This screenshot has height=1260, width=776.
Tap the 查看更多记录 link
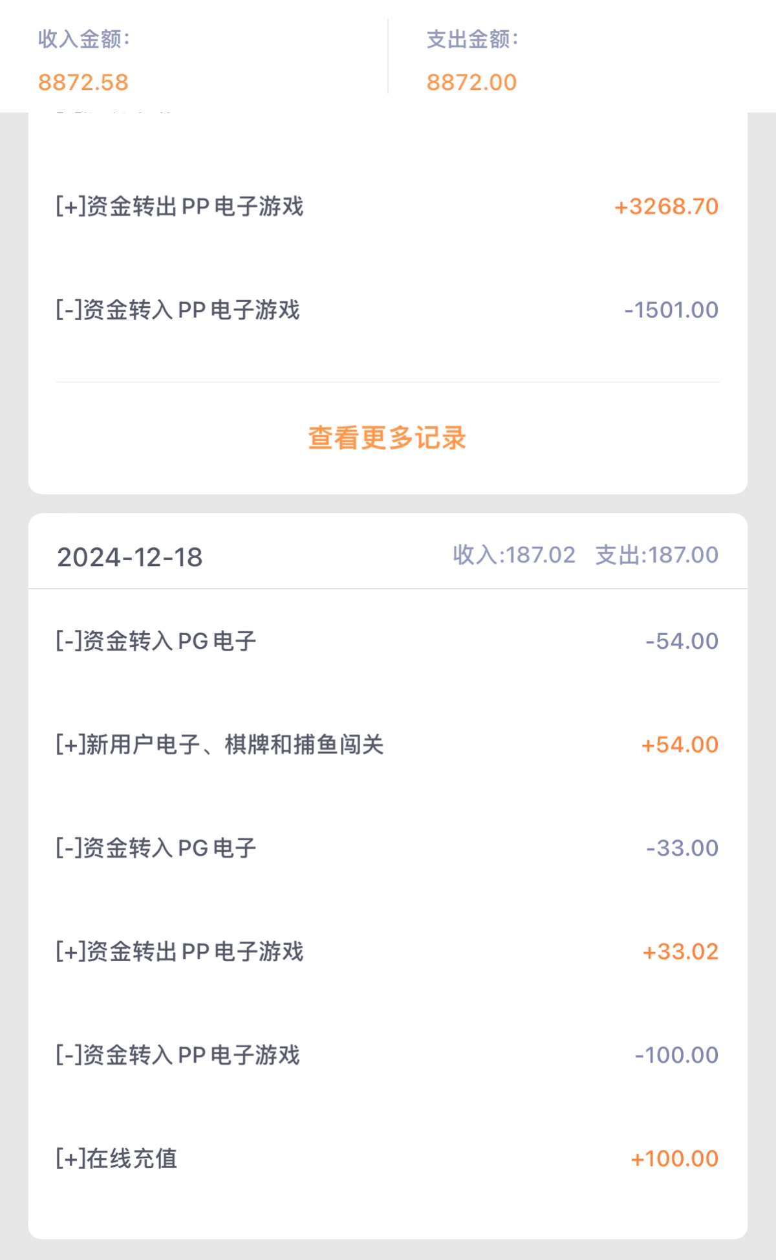pyautogui.click(x=387, y=438)
